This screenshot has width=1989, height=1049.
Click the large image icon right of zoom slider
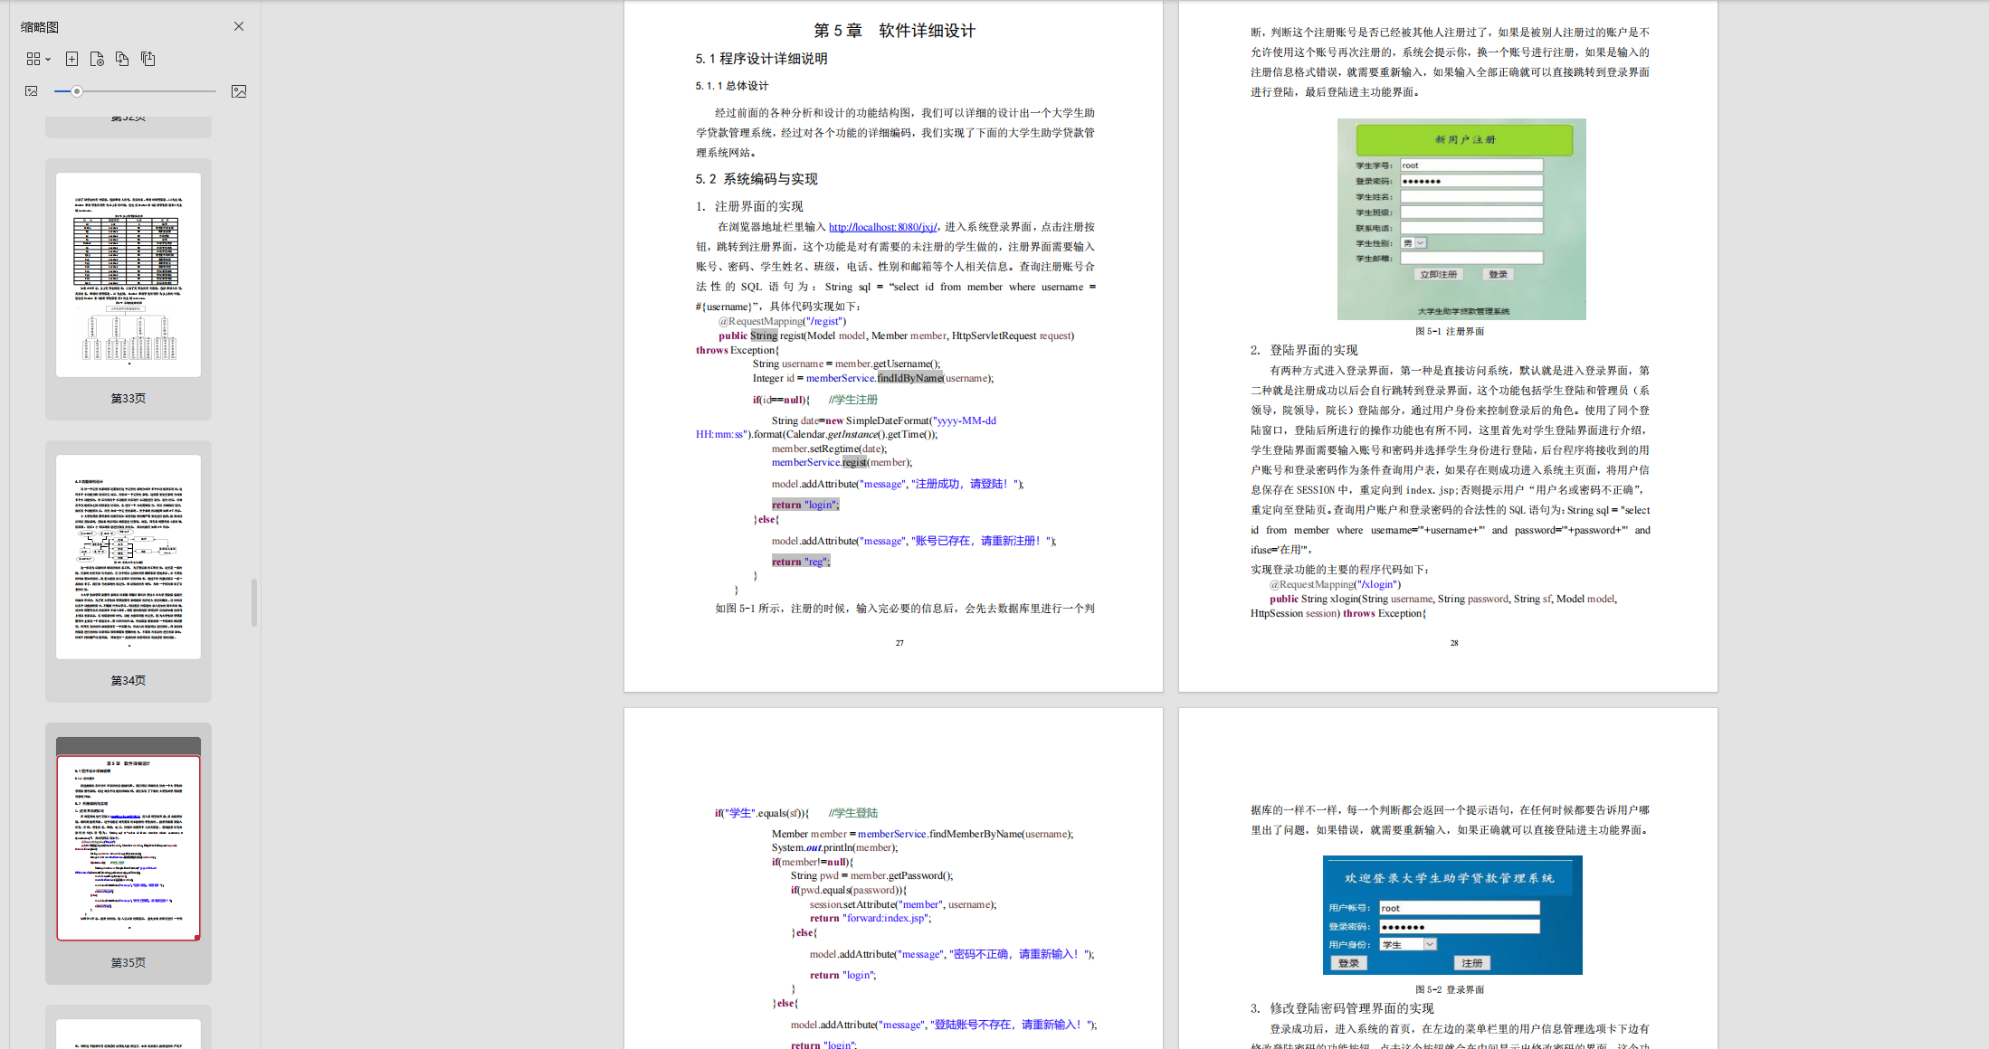[x=239, y=90]
